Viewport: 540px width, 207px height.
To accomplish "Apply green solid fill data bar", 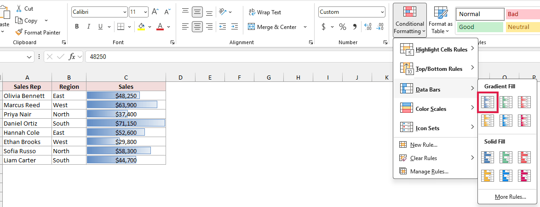I will coord(506,157).
